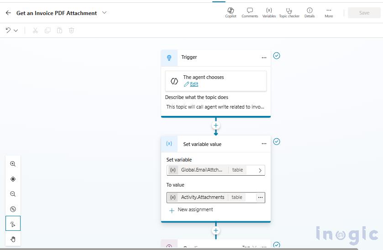Click the Delete trash icon
This screenshot has height=250, width=383.
tap(71, 30)
